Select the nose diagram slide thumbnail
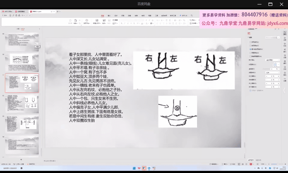The height and width of the screenshot is (173, 288). tap(22, 125)
